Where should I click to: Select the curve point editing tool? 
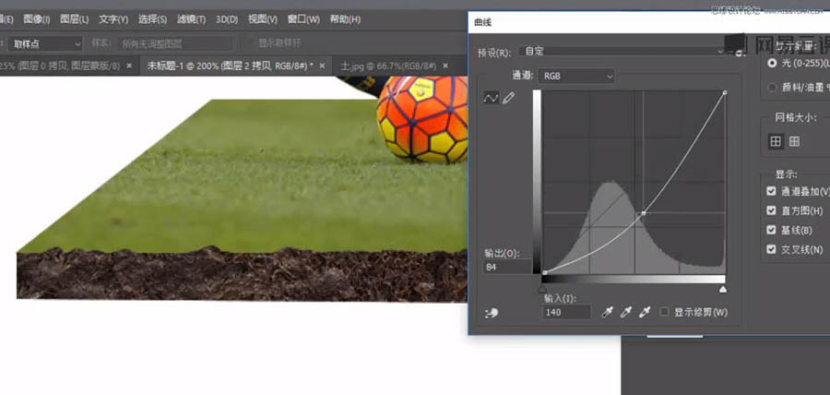492,98
